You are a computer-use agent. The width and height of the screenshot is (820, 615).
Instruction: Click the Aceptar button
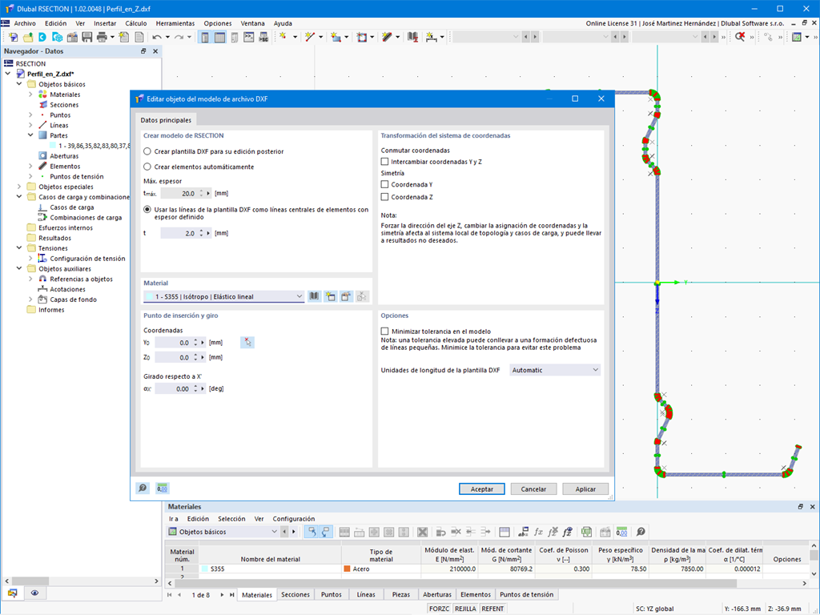coord(481,489)
